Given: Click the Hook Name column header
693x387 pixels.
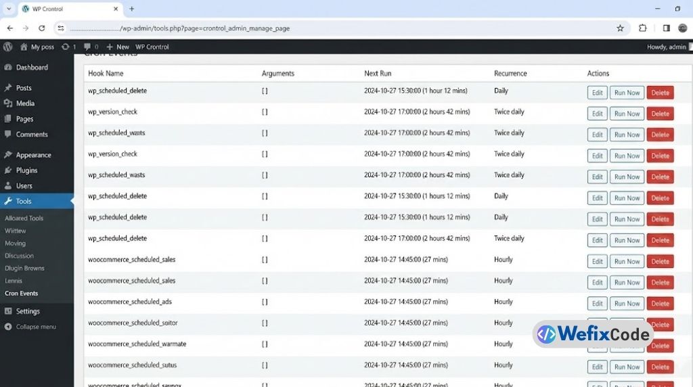Looking at the screenshot, I should (106, 73).
